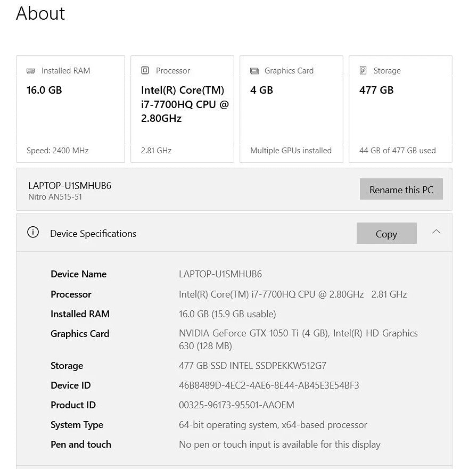Copy the device specifications
The width and height of the screenshot is (469, 469).
tap(386, 234)
